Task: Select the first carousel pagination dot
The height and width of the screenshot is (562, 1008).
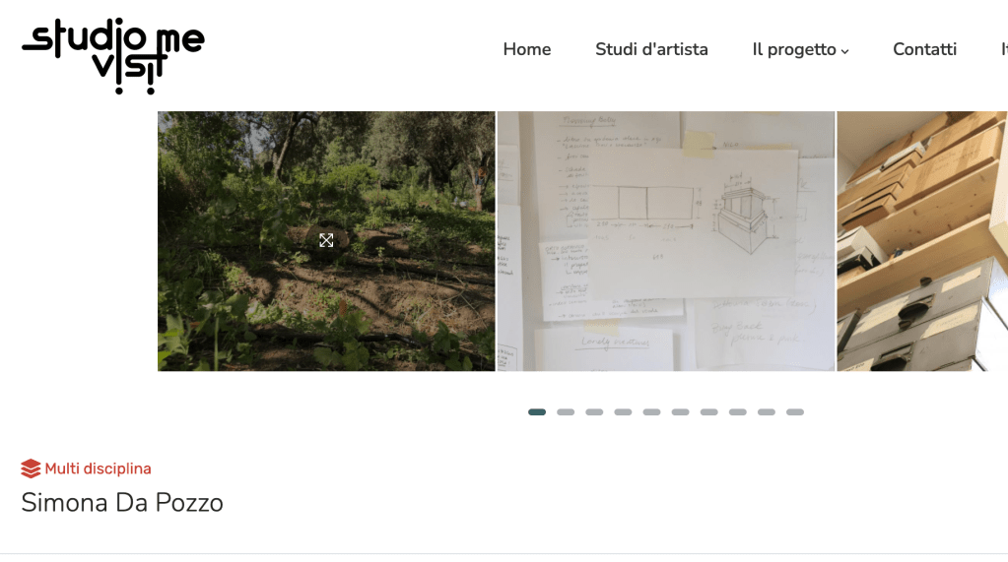Action: [x=537, y=412]
